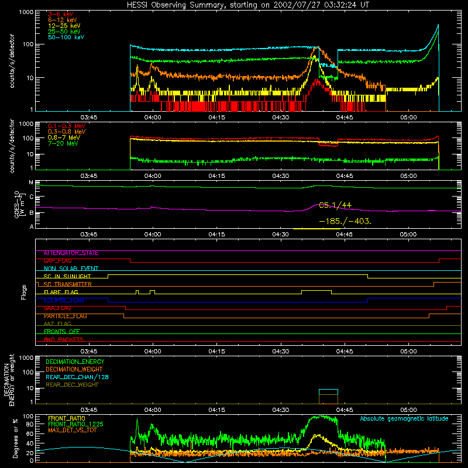Select the 3-6 keV legend label
This screenshot has width=468, height=468.
61,14
